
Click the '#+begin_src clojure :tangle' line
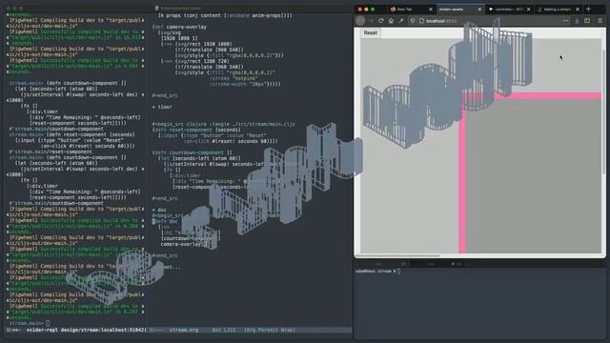pos(224,124)
